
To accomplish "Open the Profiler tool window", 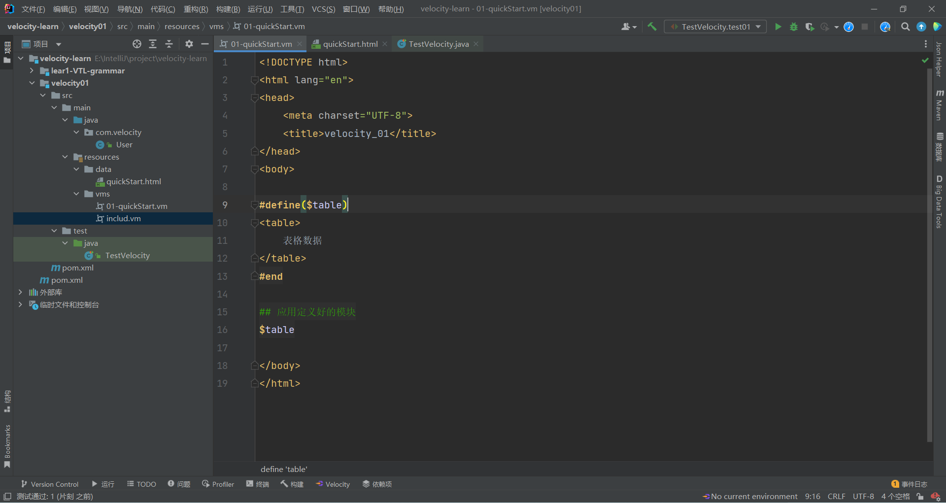I will point(218,484).
